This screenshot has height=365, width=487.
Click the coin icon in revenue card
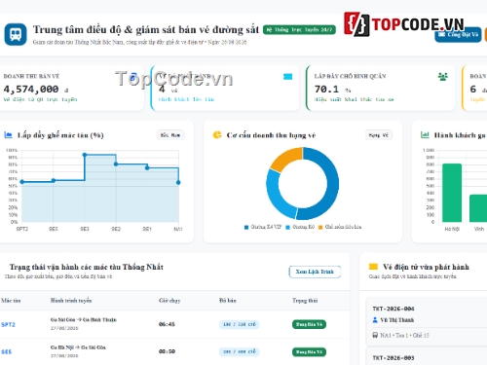coord(132,78)
